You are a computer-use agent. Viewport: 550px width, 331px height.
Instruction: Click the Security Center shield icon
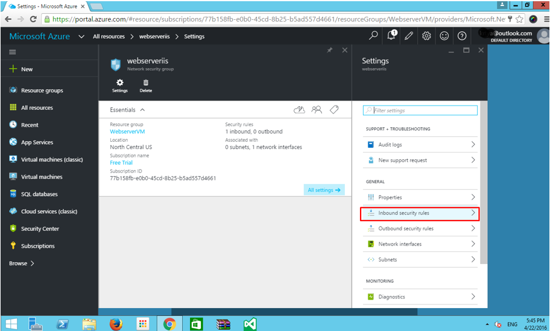point(13,229)
